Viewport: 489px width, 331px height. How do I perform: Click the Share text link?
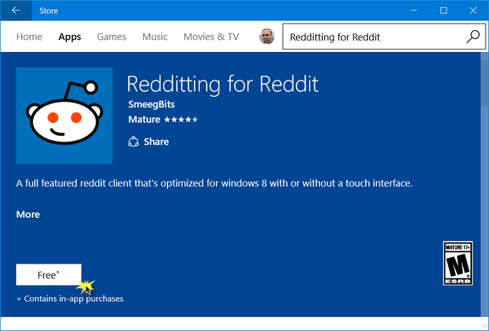point(156,142)
